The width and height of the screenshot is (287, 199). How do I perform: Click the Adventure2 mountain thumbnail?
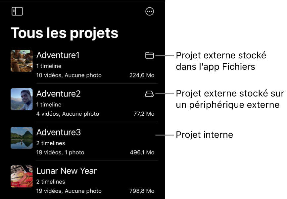click(21, 99)
